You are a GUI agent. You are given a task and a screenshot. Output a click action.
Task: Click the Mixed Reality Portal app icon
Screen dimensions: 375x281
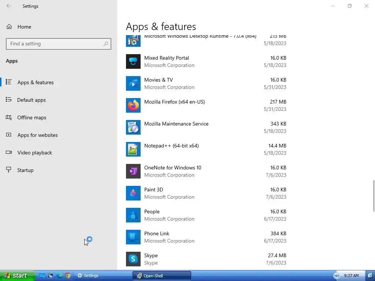[133, 61]
